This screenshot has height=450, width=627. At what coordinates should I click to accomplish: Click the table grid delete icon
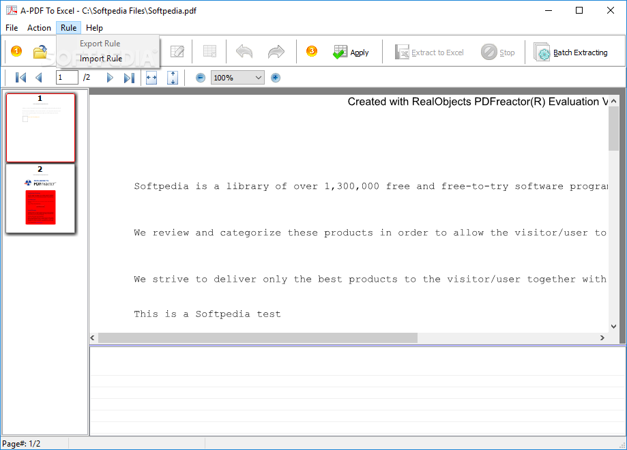pos(209,51)
